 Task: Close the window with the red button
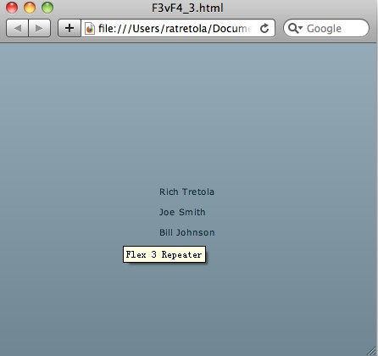pyautogui.click(x=12, y=8)
